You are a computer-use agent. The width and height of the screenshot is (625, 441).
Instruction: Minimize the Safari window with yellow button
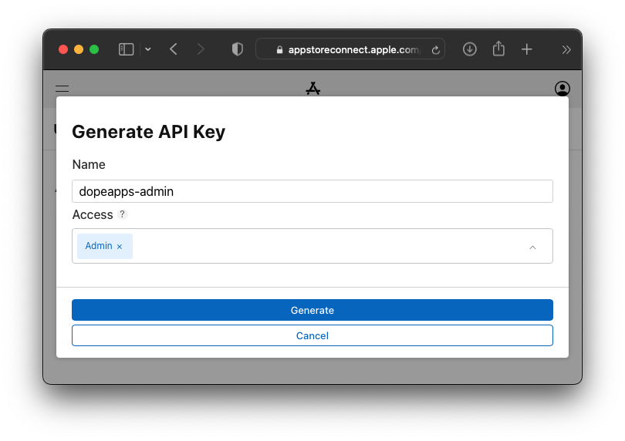click(79, 49)
